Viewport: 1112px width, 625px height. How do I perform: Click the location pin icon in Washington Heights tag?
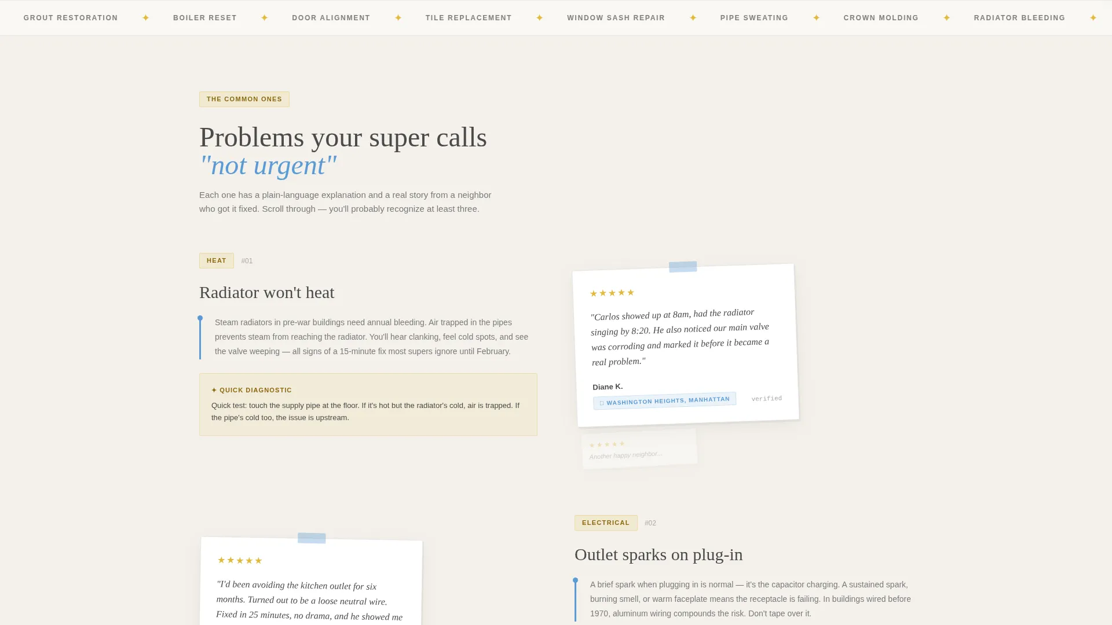tap(602, 403)
